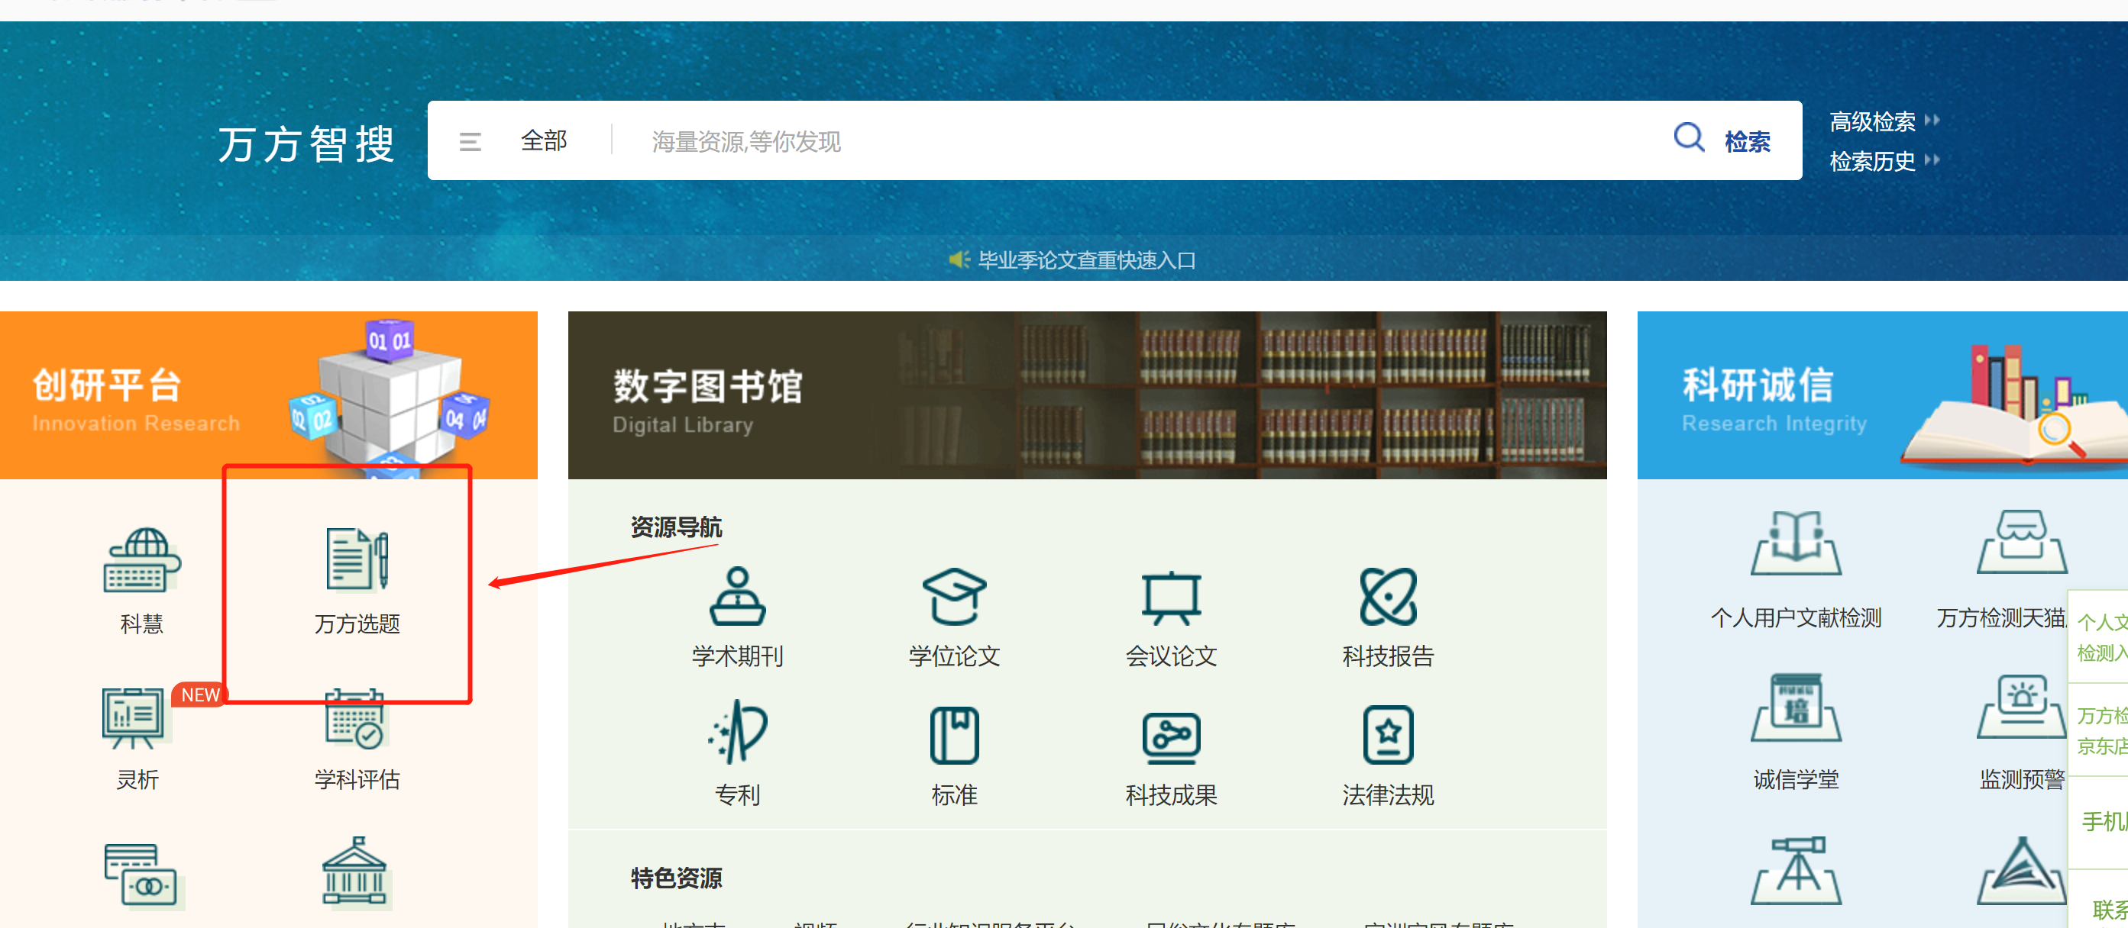Click the 诚信学堂 label

(x=1796, y=779)
